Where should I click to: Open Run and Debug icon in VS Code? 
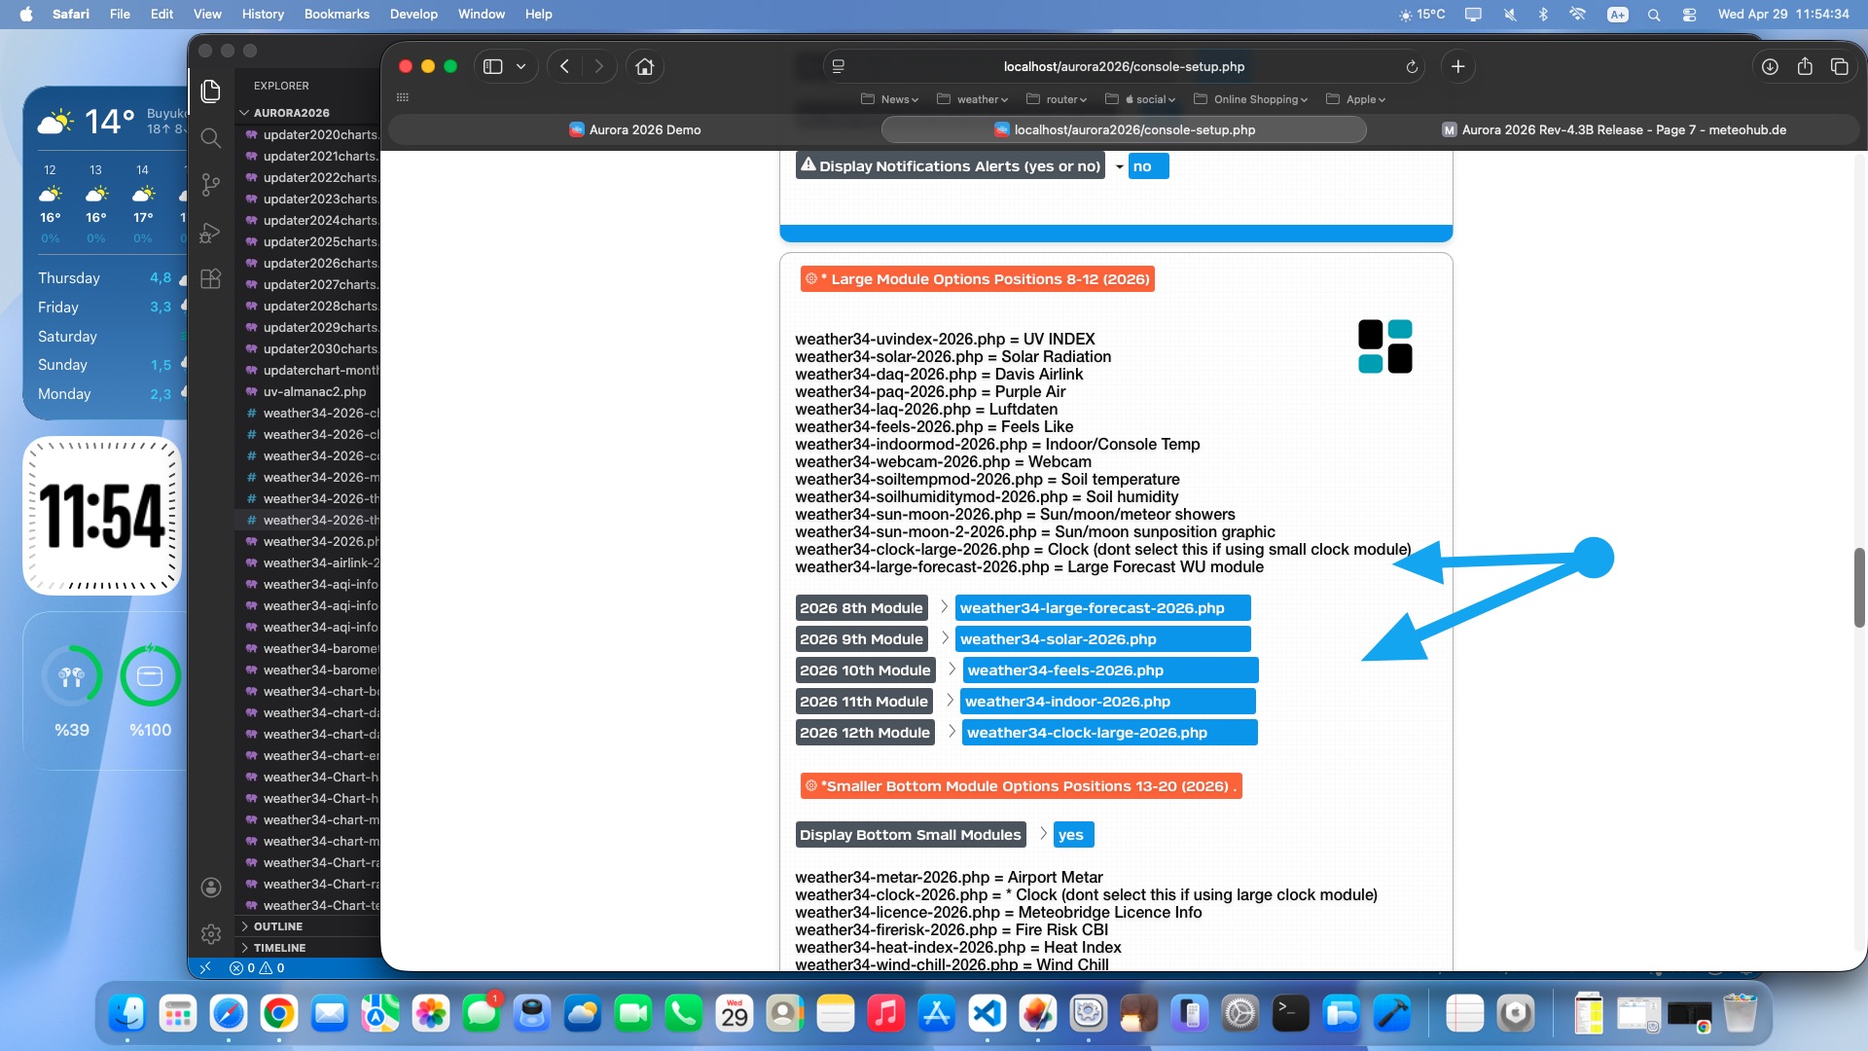pyautogui.click(x=210, y=233)
